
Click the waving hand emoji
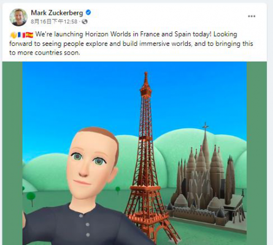13,35
